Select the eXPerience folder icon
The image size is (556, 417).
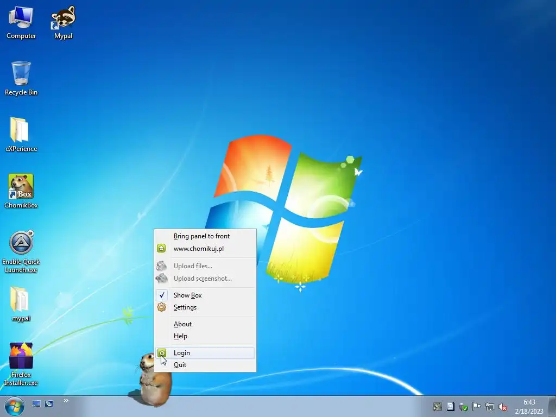[21, 135]
